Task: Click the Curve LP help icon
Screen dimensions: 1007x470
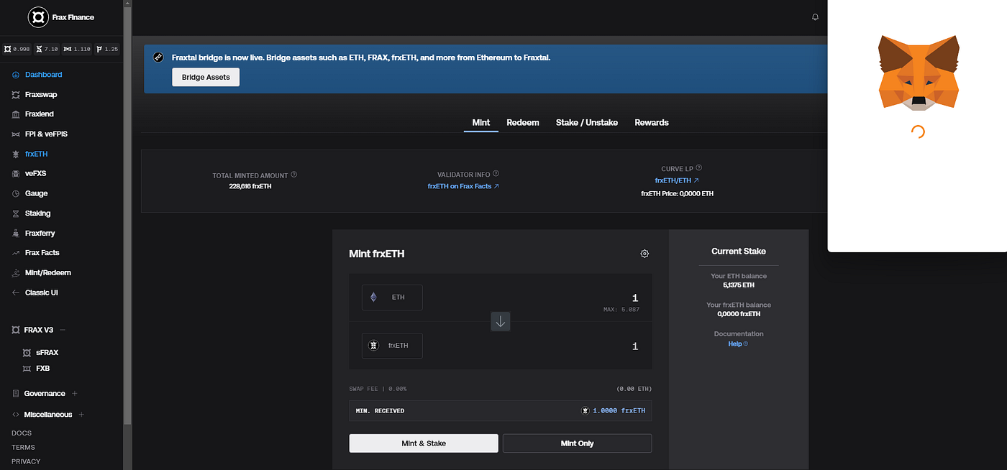Action: tap(699, 168)
